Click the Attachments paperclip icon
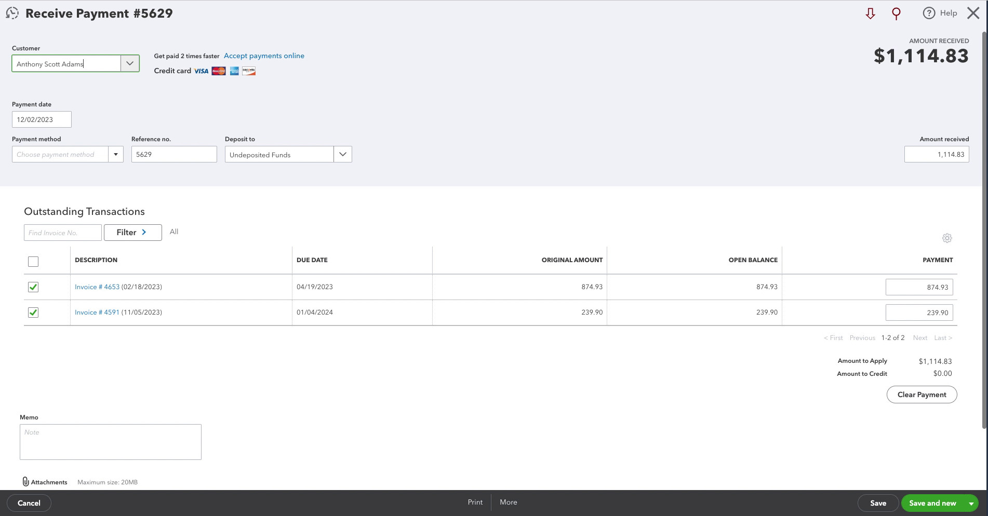Screen dimensions: 988x516 coord(25,482)
